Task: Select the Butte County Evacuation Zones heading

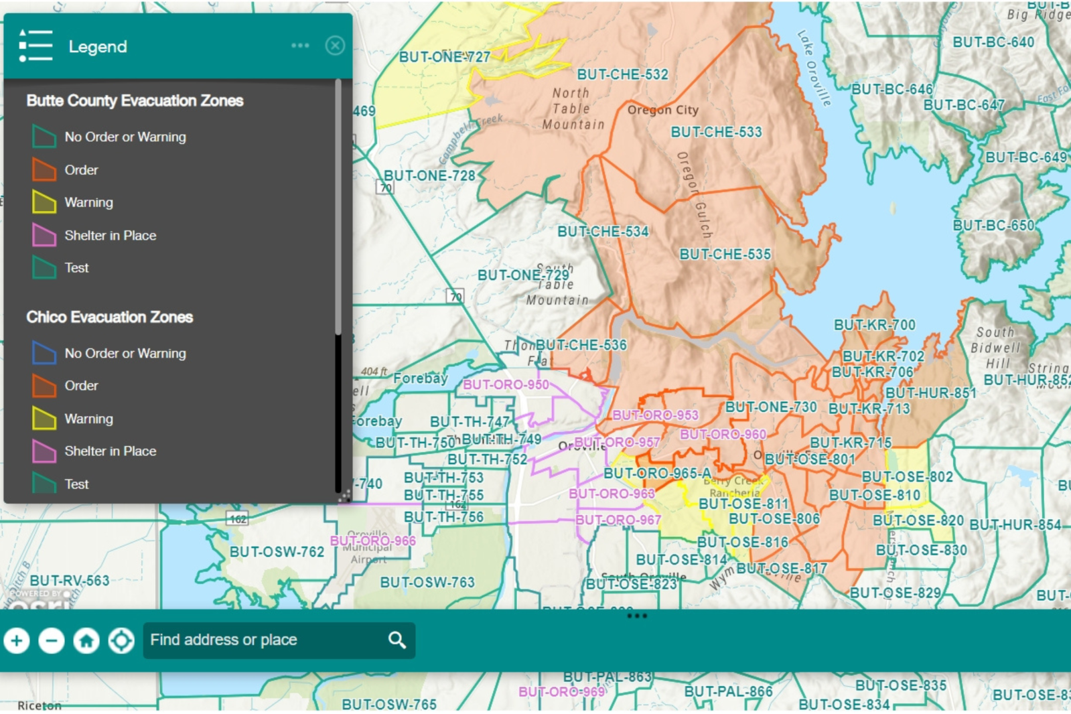Action: coord(135,101)
